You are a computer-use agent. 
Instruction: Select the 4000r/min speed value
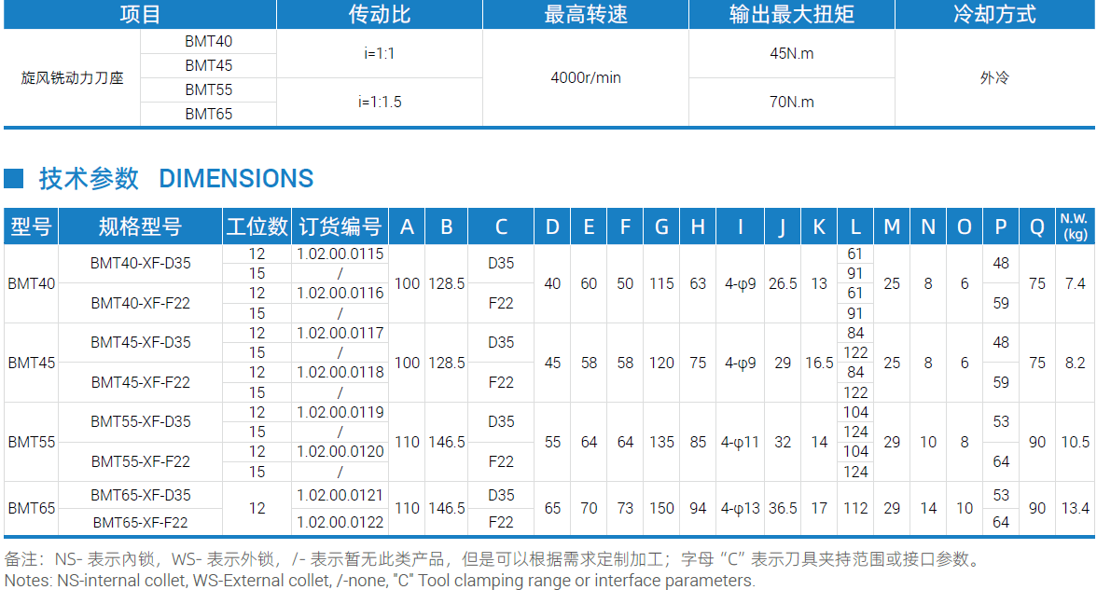click(x=586, y=77)
